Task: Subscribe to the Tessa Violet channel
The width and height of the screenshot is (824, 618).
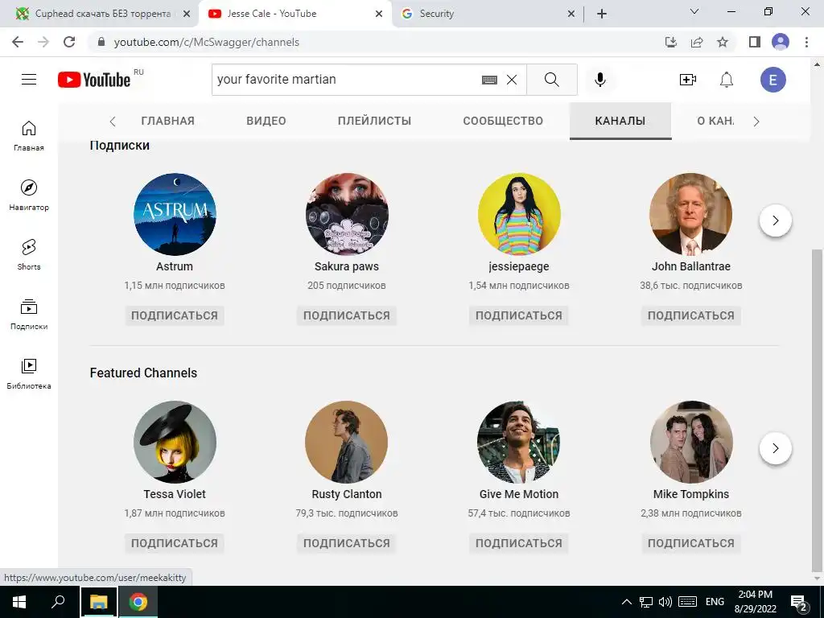Action: (175, 543)
